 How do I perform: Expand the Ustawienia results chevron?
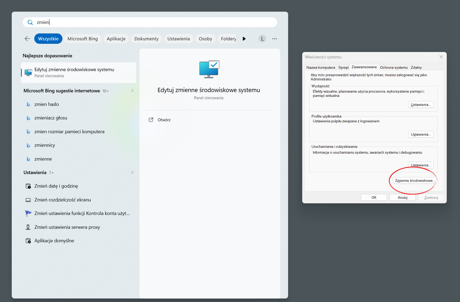[132, 172]
